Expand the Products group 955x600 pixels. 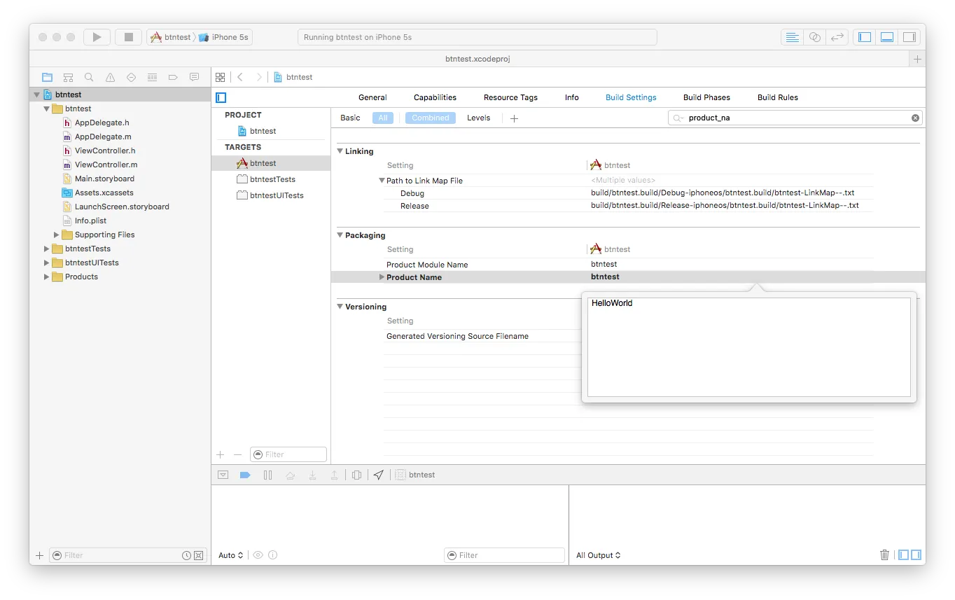(47, 277)
